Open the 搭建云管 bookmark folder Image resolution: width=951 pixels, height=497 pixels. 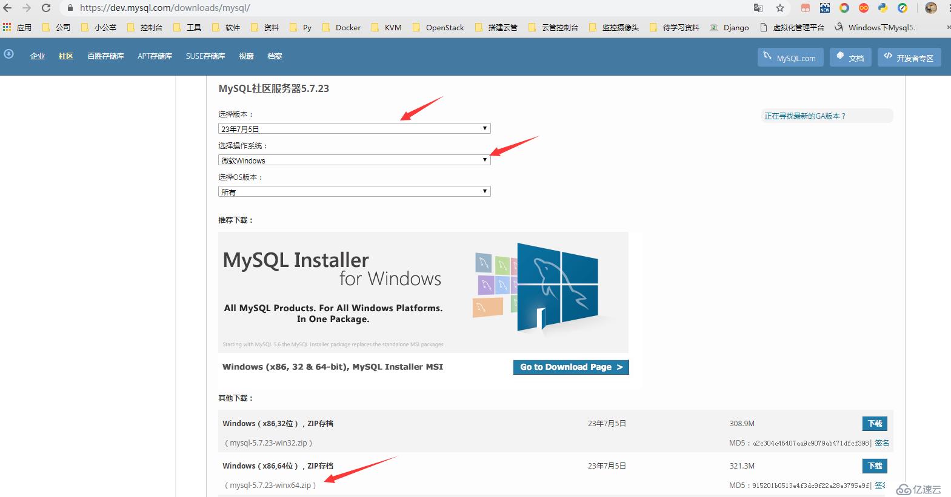coord(496,27)
